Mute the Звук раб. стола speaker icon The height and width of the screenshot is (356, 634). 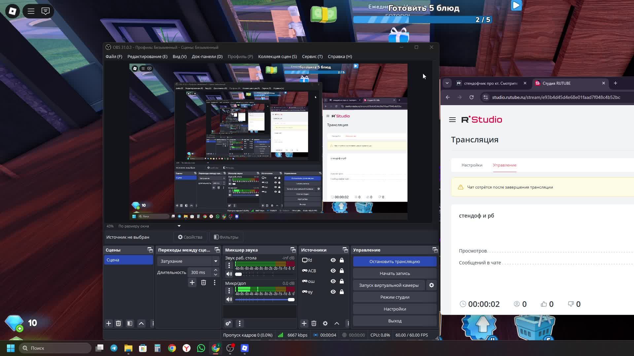[229, 274]
